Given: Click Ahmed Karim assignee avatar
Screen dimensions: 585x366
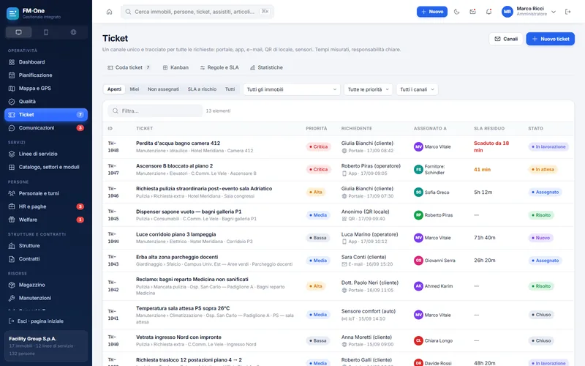Looking at the screenshot, I should 418,286.
